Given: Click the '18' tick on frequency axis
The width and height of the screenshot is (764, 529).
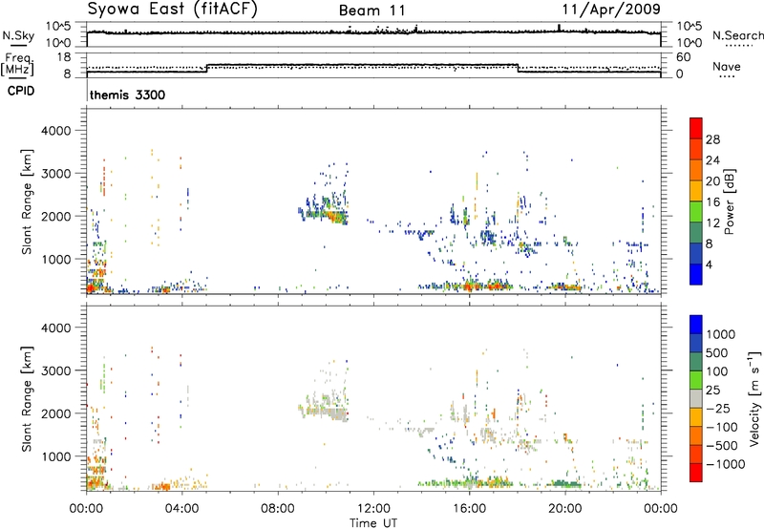Looking at the screenshot, I should click(64, 57).
